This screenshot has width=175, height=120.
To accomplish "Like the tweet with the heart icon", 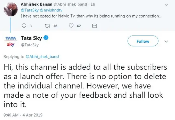I will click(72, 26).
